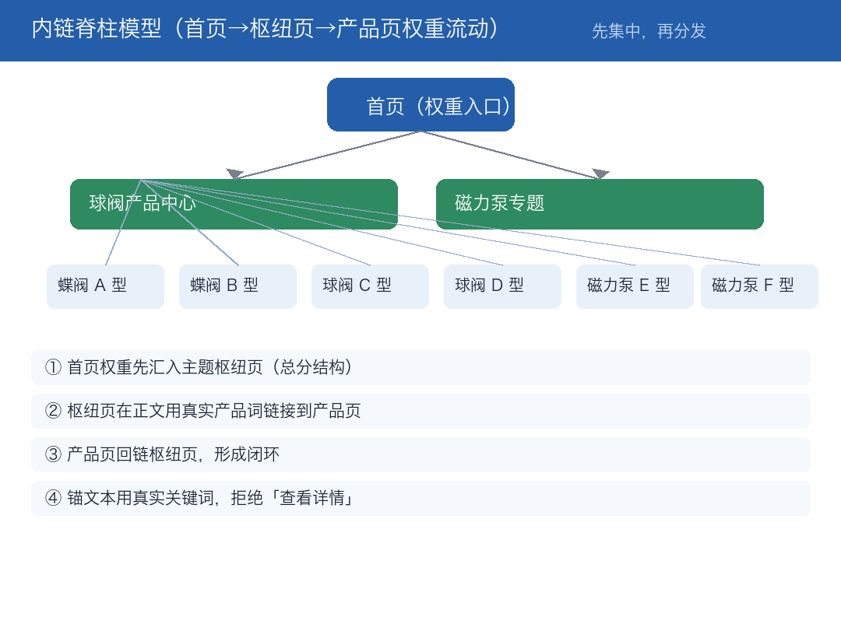Click the 蝶阀 A 型 product box
841x638 pixels.
(x=105, y=286)
